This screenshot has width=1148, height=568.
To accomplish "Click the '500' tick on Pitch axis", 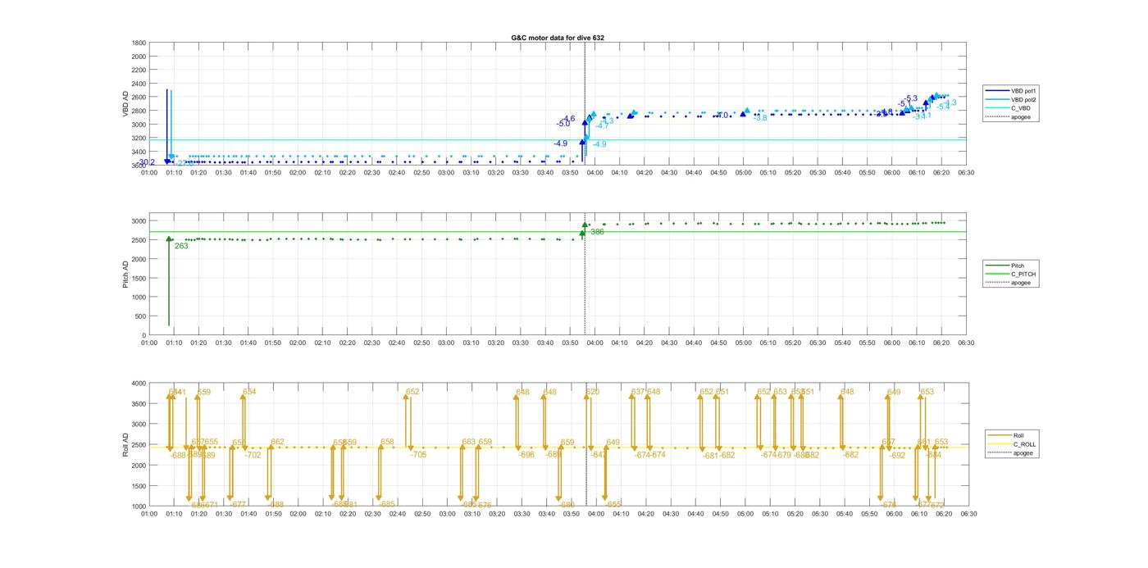I will (142, 316).
